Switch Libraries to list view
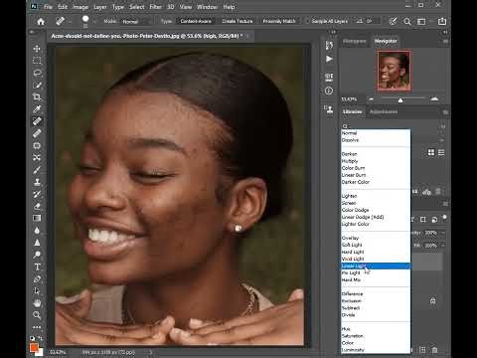Viewport: 477px width, 358px height. tap(441, 152)
